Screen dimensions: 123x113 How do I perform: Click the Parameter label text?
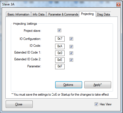point(34,66)
